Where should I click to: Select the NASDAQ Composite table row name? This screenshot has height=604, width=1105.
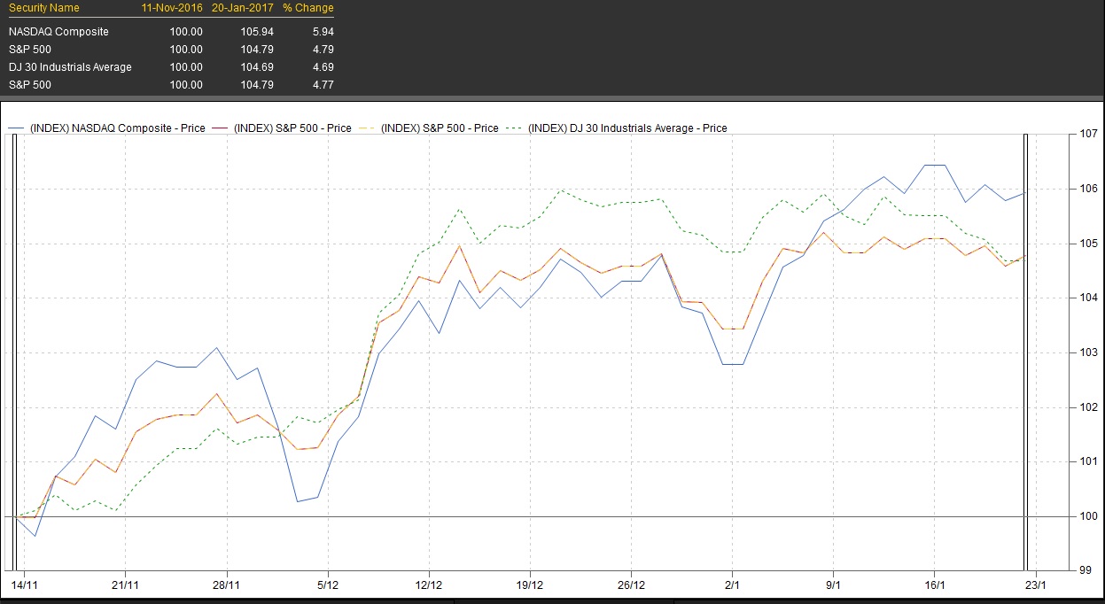click(x=58, y=32)
